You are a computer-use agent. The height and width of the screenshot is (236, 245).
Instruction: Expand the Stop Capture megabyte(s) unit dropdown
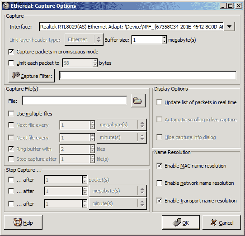click(118, 191)
